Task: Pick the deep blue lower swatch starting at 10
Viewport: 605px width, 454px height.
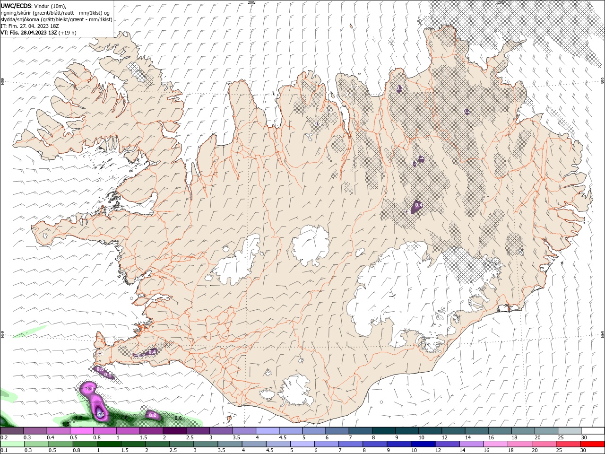Action: [422, 444]
